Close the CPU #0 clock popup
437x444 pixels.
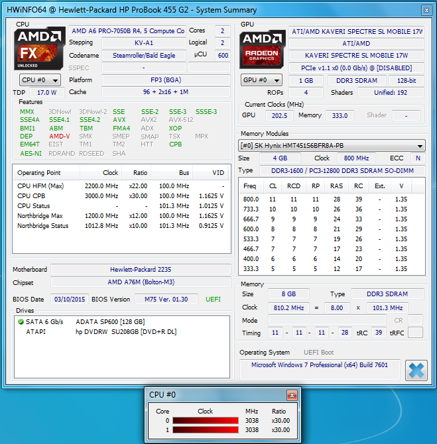291,395
